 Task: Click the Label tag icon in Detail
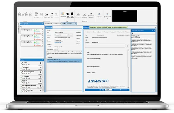tap(50, 47)
